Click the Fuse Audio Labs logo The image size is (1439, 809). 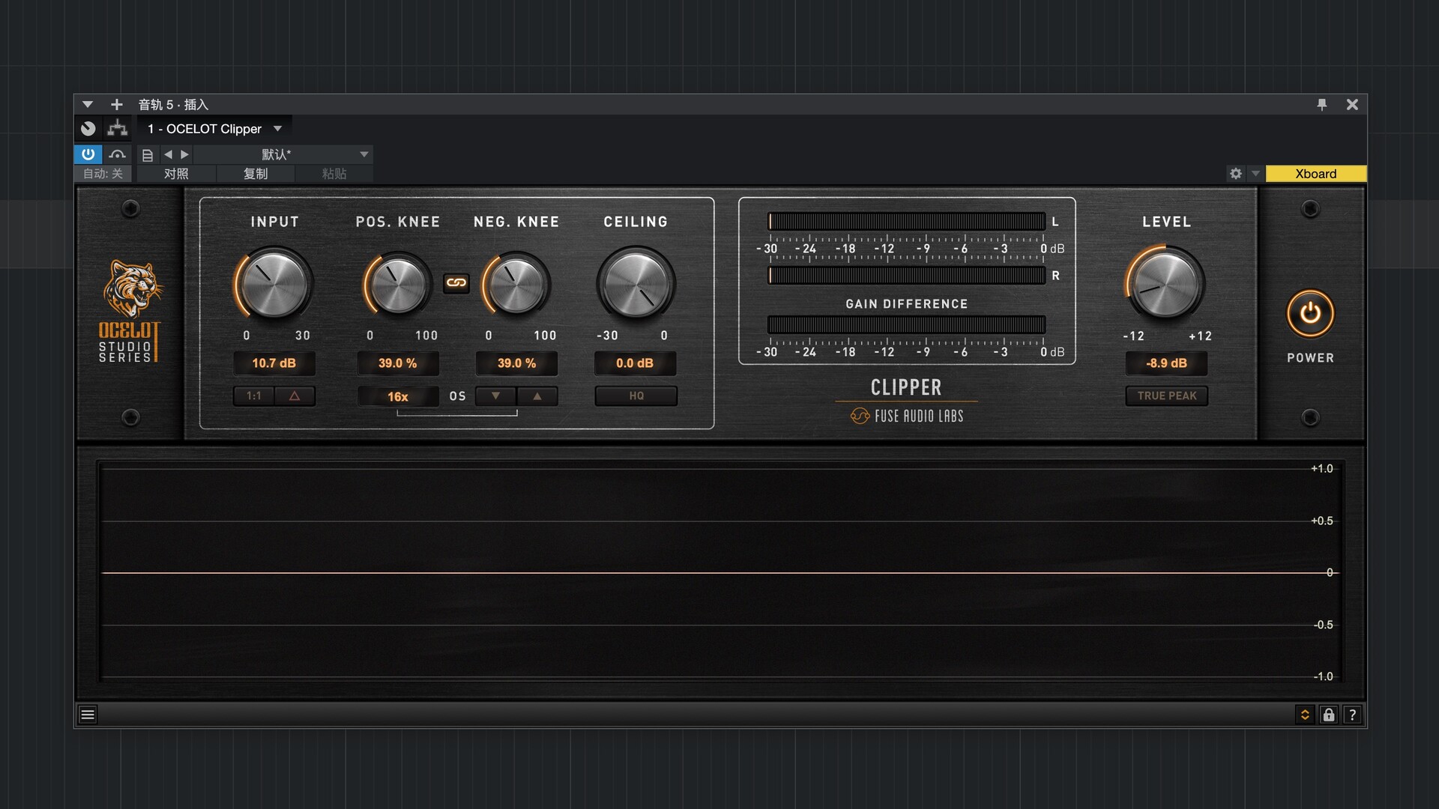pyautogui.click(x=907, y=416)
